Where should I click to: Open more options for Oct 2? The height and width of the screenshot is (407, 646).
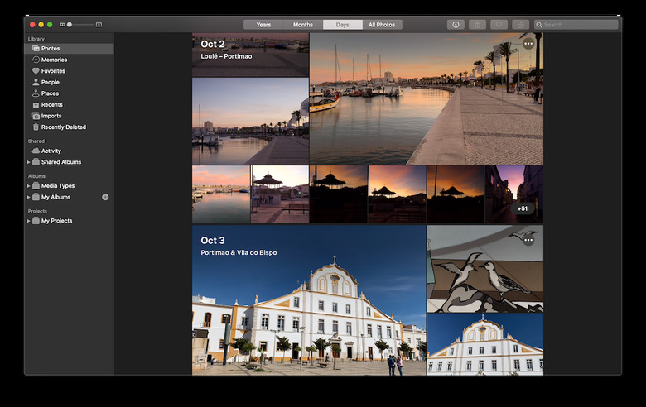pos(528,44)
